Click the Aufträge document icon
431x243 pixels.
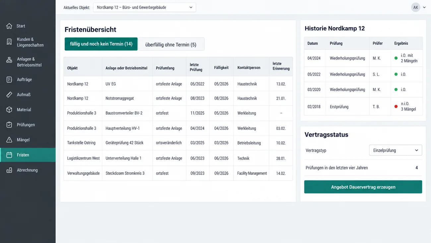pyautogui.click(x=9, y=80)
